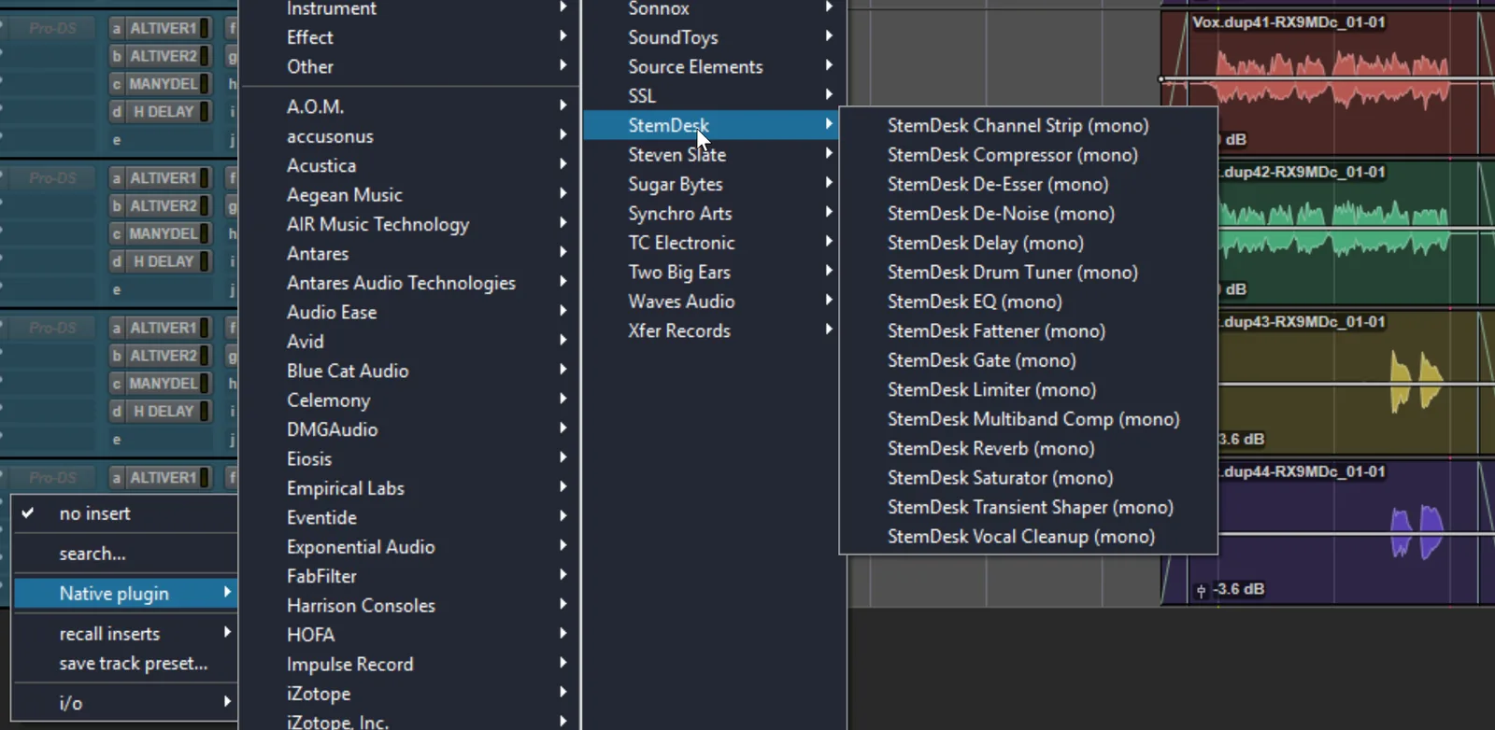
Task: Open the FabFilter submenu
Action: [409, 577]
